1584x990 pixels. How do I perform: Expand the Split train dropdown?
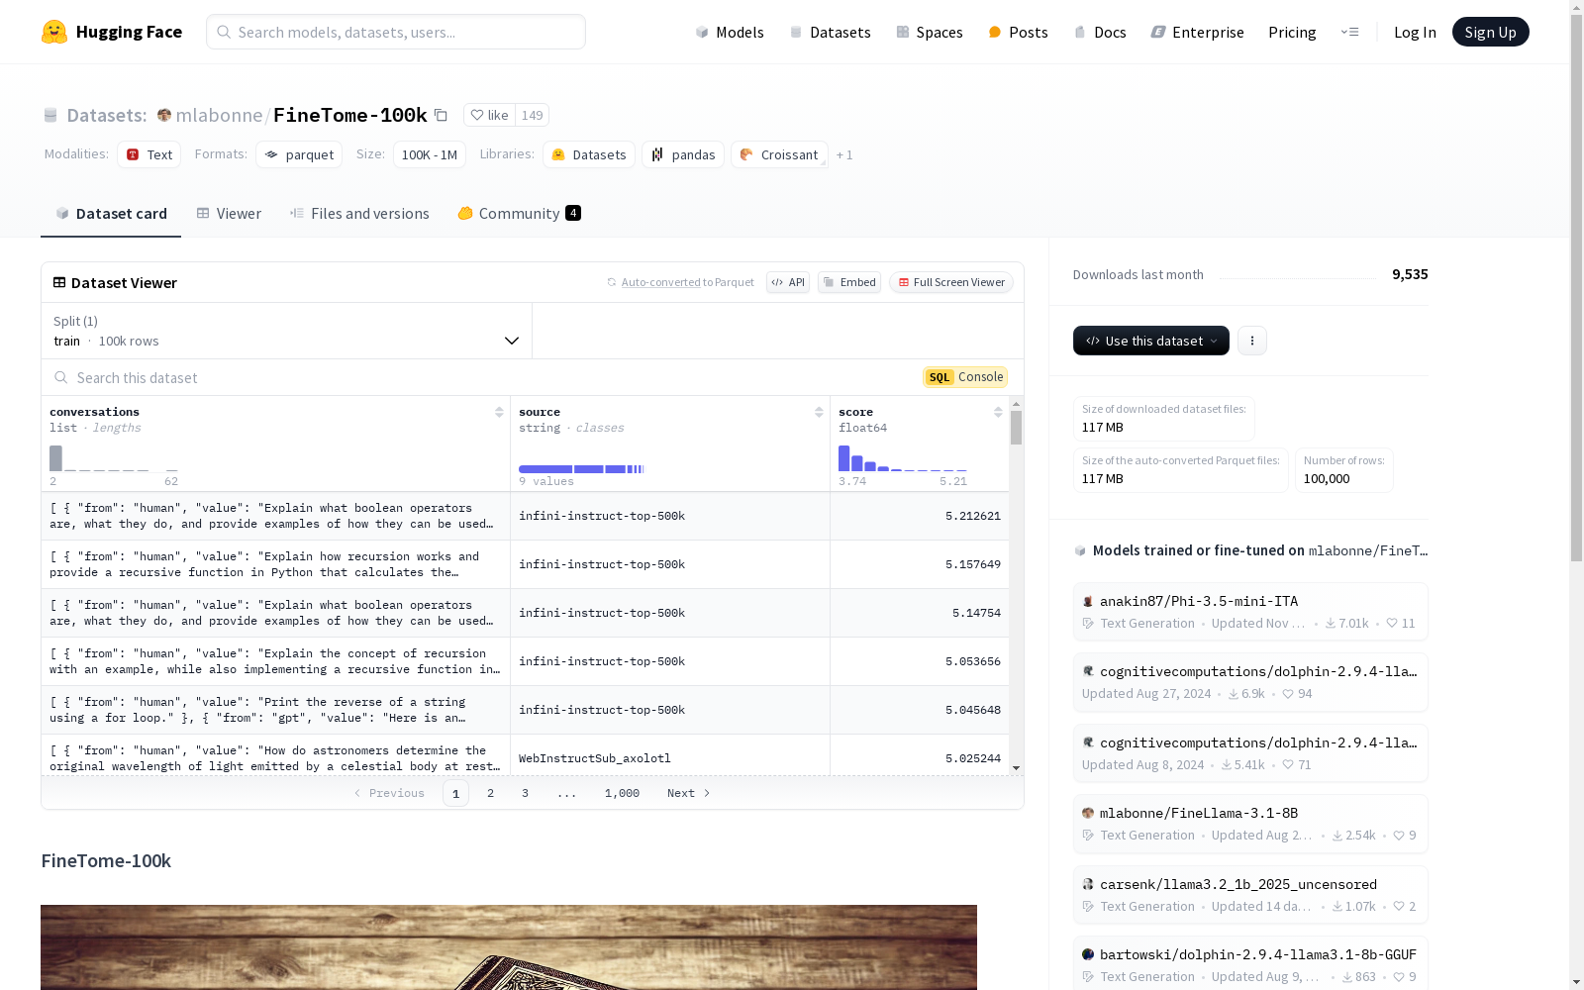click(287, 331)
